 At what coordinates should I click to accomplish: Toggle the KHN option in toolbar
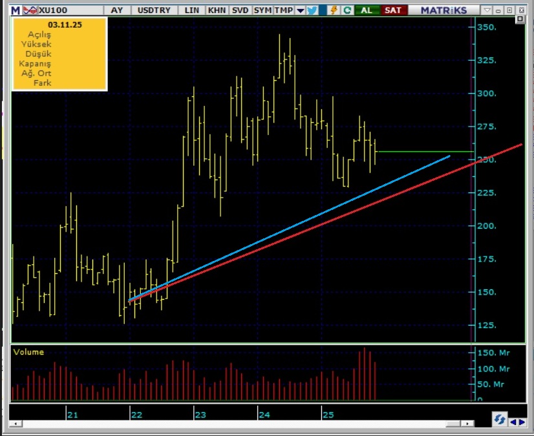[217, 10]
